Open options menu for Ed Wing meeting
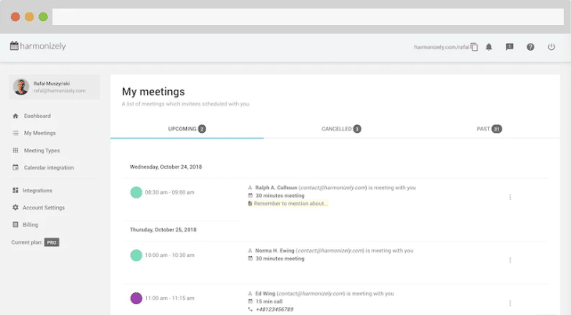Screen dimensions: 571x315 pos(510,302)
